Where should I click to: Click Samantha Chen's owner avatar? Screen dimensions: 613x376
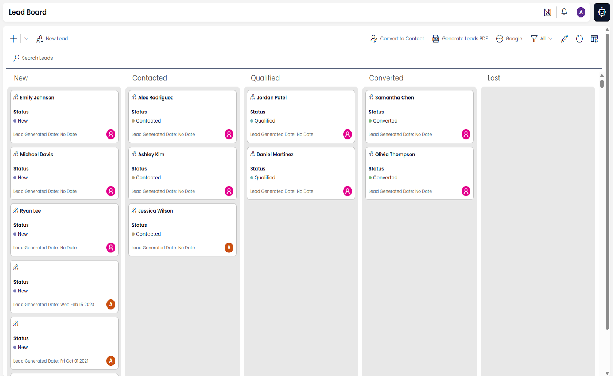coord(466,134)
